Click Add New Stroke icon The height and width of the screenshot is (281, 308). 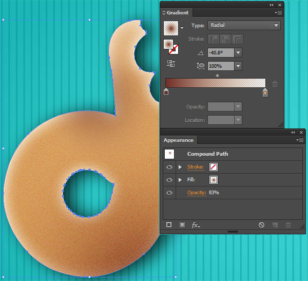tap(169, 225)
